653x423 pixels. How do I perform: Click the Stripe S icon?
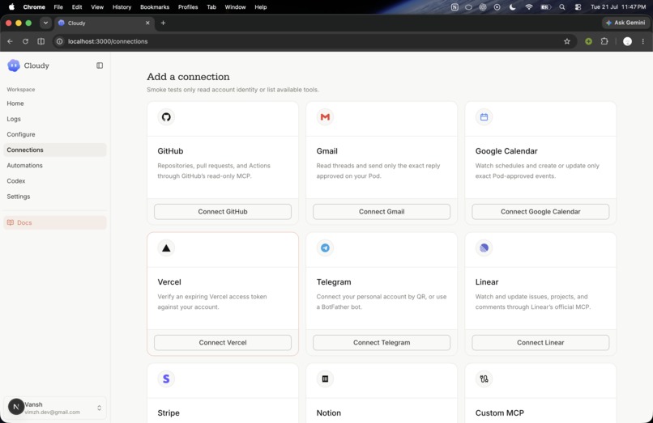[x=166, y=379]
